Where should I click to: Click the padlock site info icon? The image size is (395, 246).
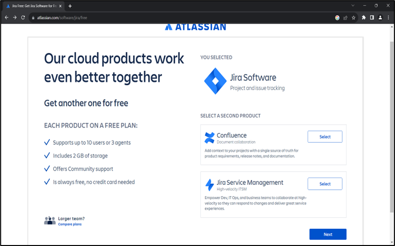click(33, 18)
